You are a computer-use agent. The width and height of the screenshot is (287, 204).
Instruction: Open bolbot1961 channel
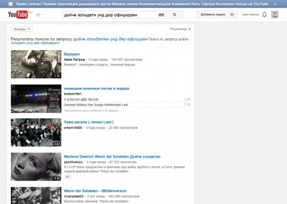pos(73,94)
